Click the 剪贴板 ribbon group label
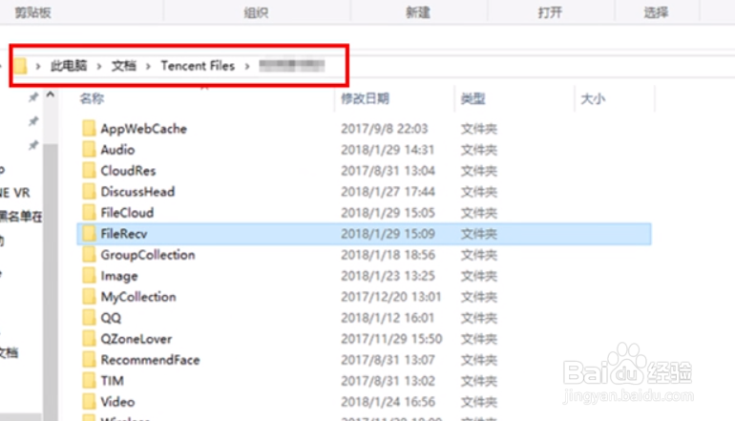 (x=32, y=12)
